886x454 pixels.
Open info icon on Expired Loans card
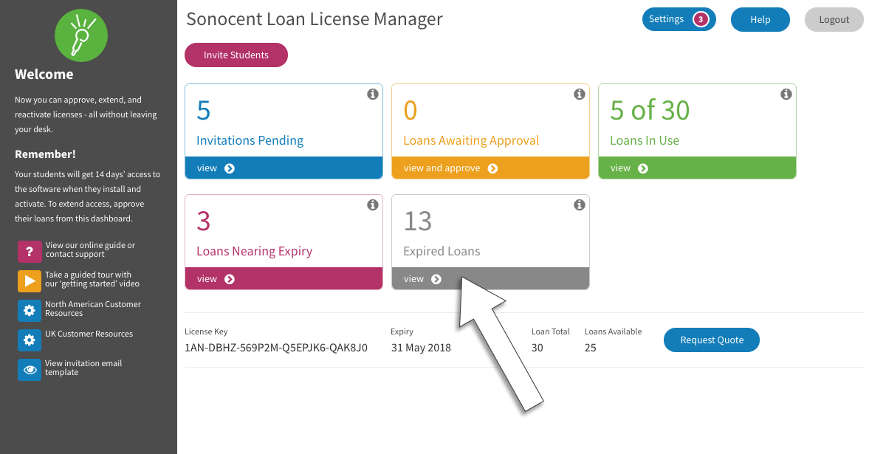pyautogui.click(x=580, y=205)
